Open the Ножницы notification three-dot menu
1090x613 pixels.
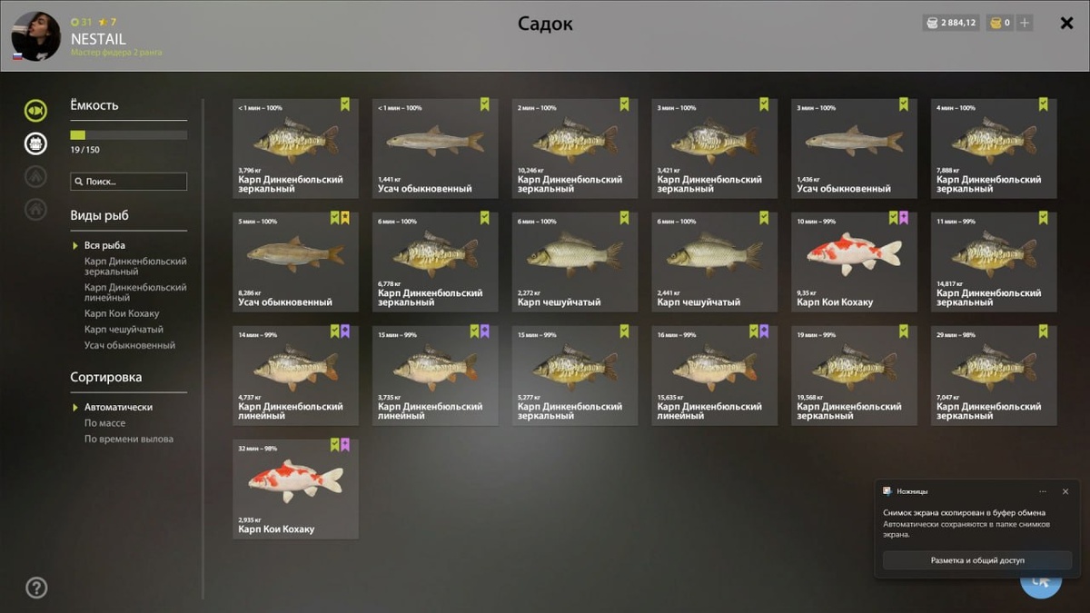[x=1043, y=491]
